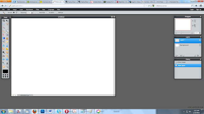This screenshot has width=204, height=114.
Task: Open Skype from the taskbar
Action: pos(59,111)
